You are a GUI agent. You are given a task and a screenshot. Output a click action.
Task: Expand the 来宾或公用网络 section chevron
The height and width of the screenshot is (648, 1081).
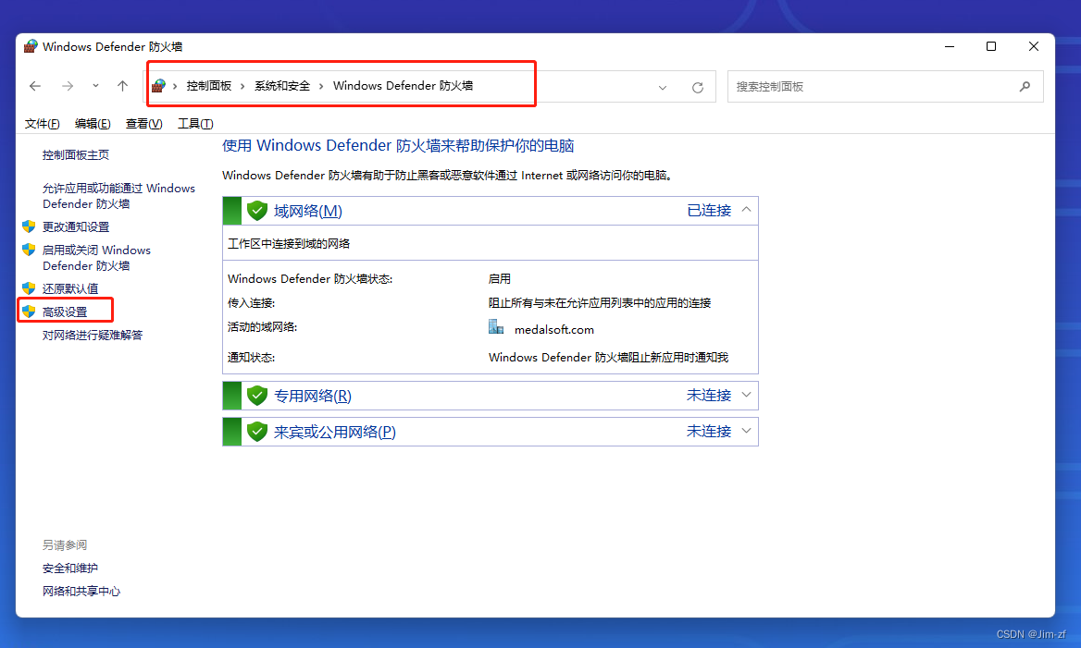pos(746,431)
